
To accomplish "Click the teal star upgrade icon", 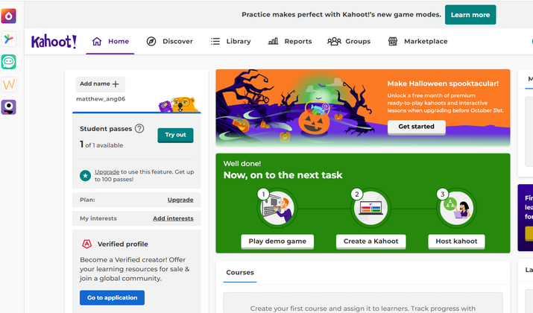I will coord(85,176).
